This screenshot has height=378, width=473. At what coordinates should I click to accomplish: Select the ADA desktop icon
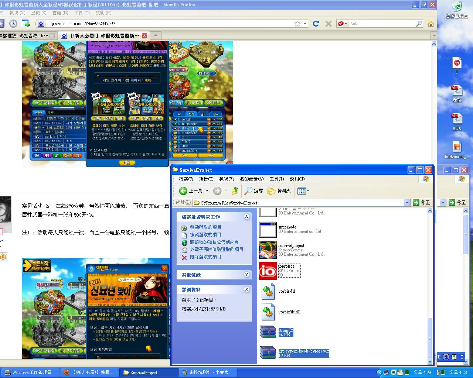point(457,122)
